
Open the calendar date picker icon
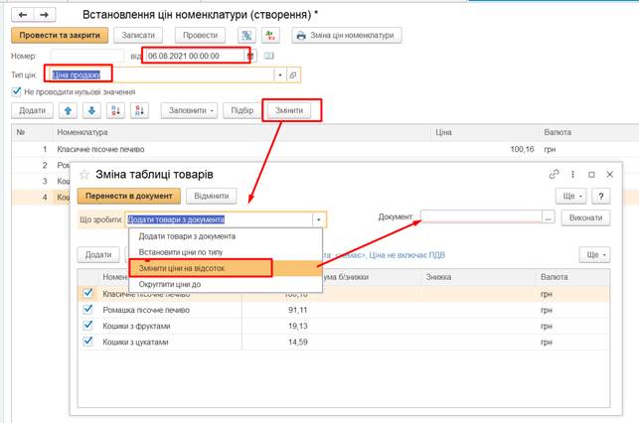pyautogui.click(x=251, y=56)
